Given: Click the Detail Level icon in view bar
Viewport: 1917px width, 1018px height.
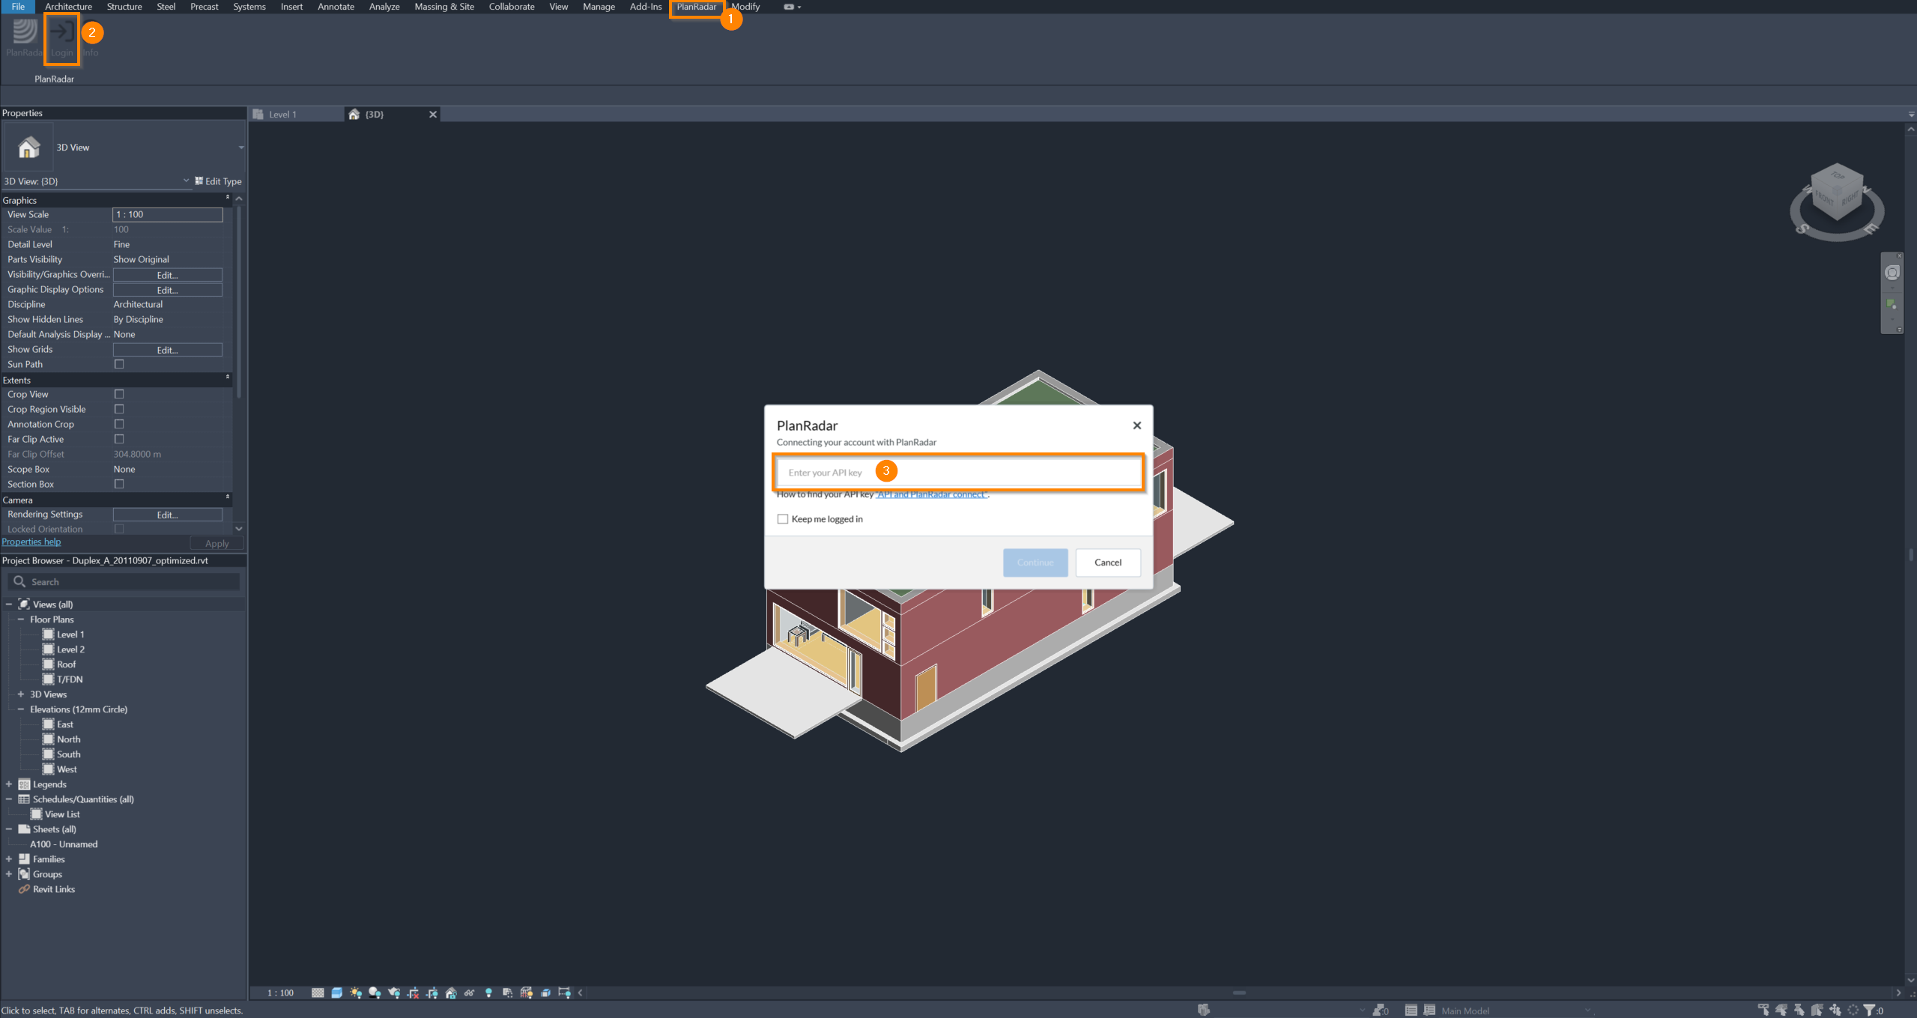Looking at the screenshot, I should coord(318,993).
